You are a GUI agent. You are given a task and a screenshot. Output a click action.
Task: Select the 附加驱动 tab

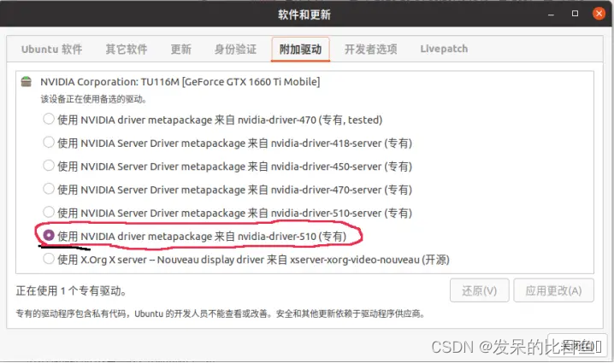300,50
